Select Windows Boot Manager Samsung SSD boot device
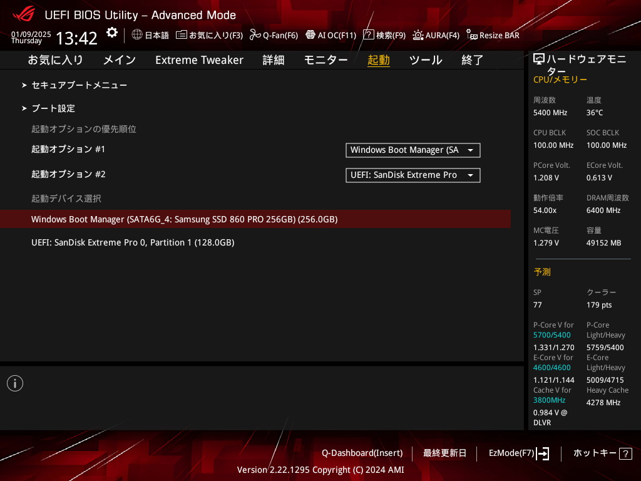 click(x=184, y=219)
